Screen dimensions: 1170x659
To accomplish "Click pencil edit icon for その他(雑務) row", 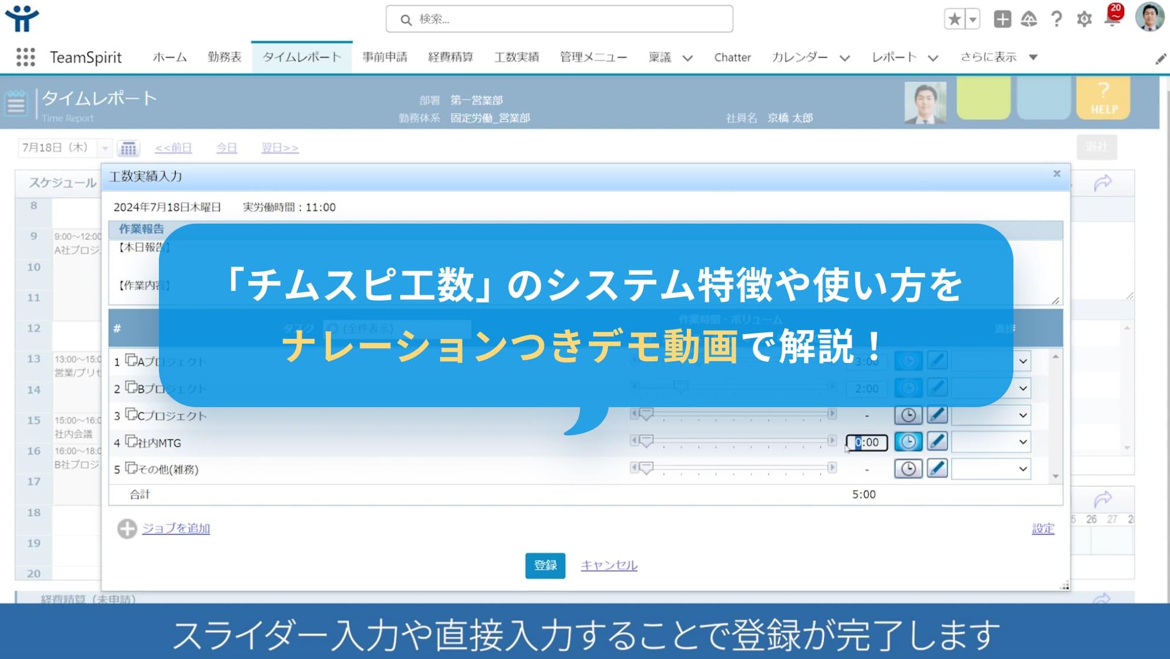I will coord(937,468).
